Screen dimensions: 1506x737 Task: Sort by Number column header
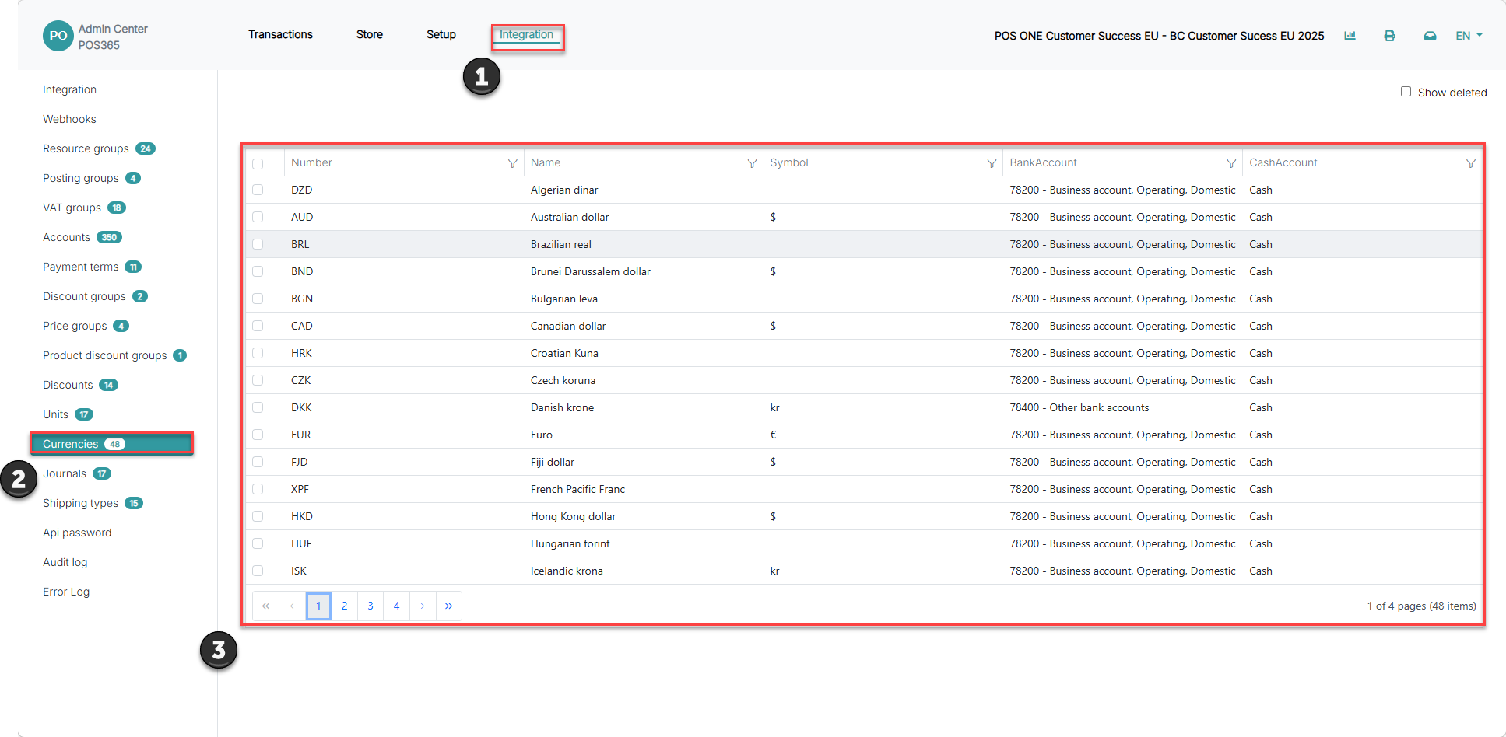click(x=311, y=162)
